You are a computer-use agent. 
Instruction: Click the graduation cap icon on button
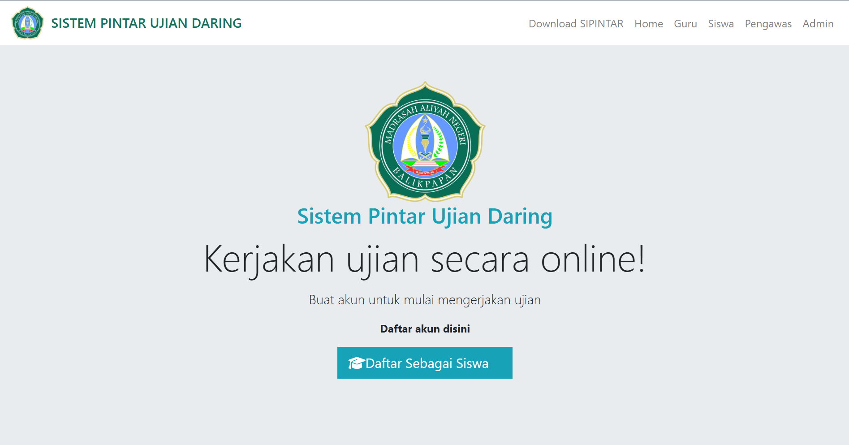[356, 363]
